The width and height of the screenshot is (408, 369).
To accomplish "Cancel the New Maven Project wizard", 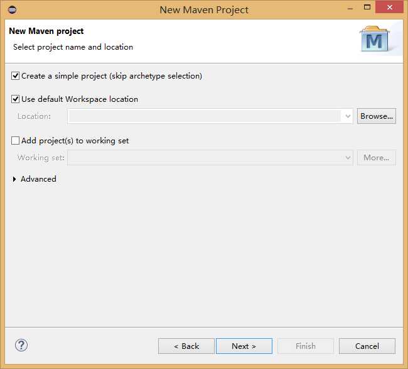I will [367, 346].
